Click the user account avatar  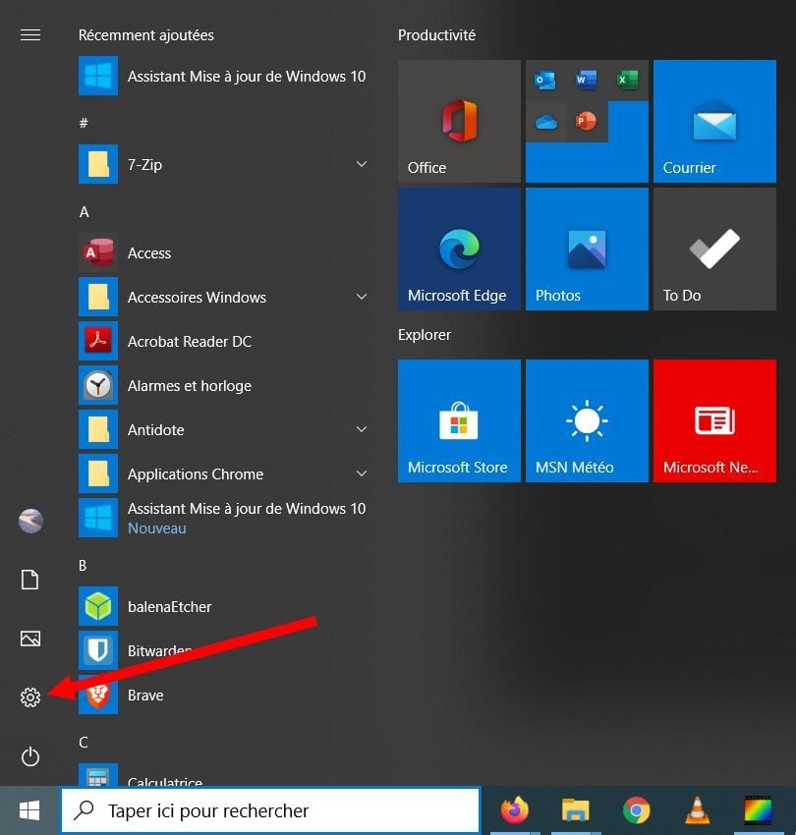30,521
